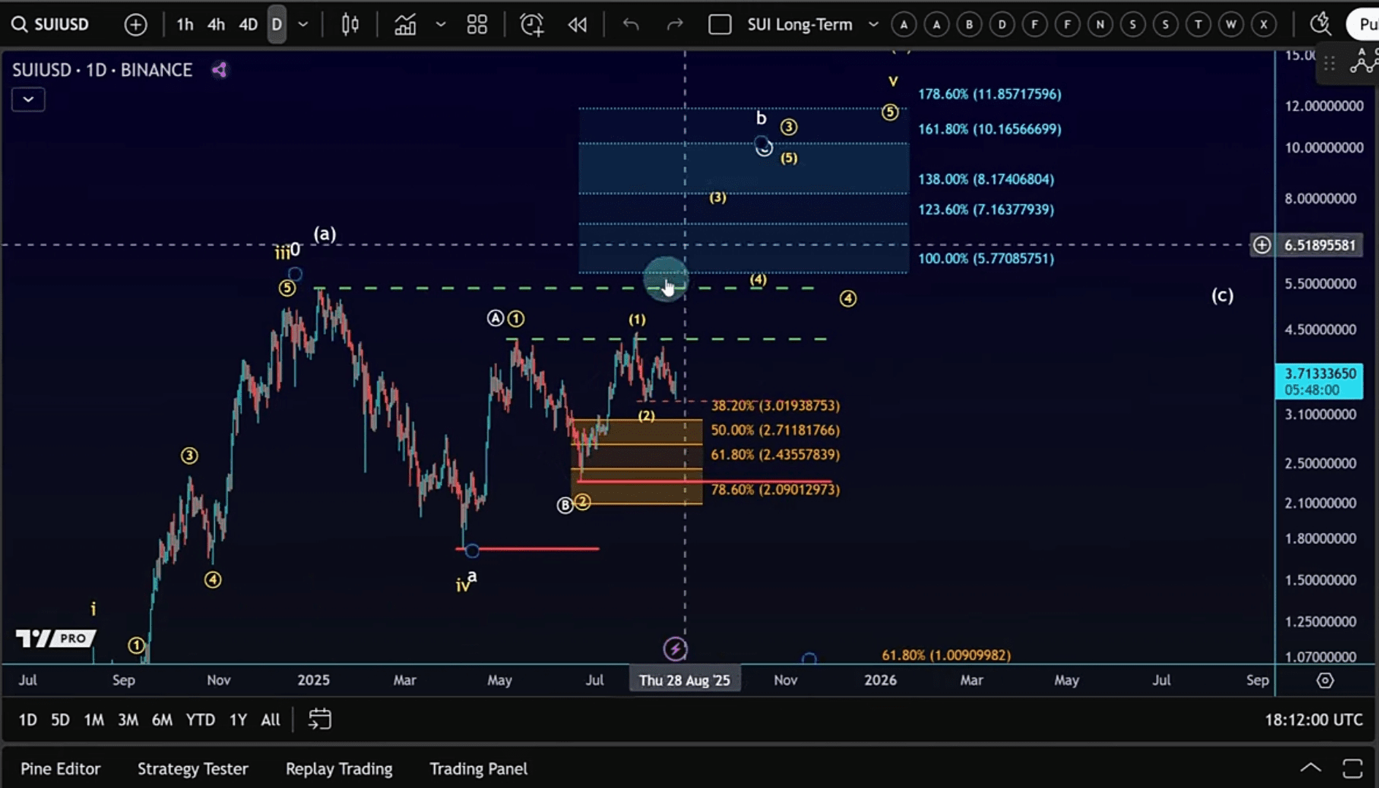Click the plus icon beside 6.51895581 price
Image resolution: width=1379 pixels, height=788 pixels.
click(1262, 245)
